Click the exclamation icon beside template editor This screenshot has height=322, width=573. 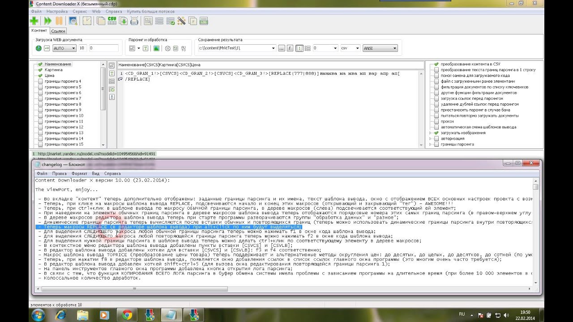click(x=112, y=97)
